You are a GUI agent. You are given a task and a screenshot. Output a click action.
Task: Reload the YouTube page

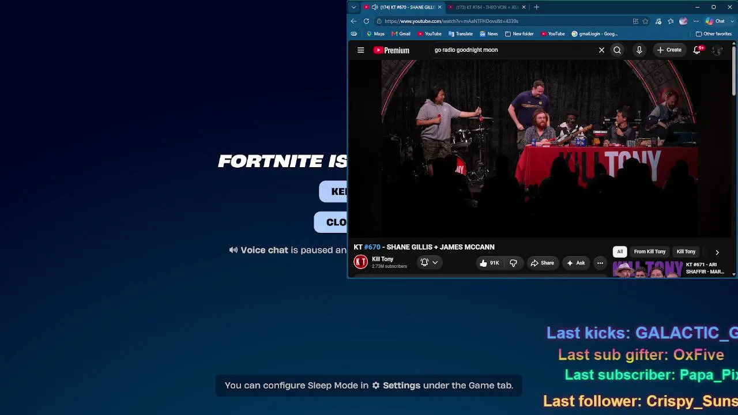point(366,21)
